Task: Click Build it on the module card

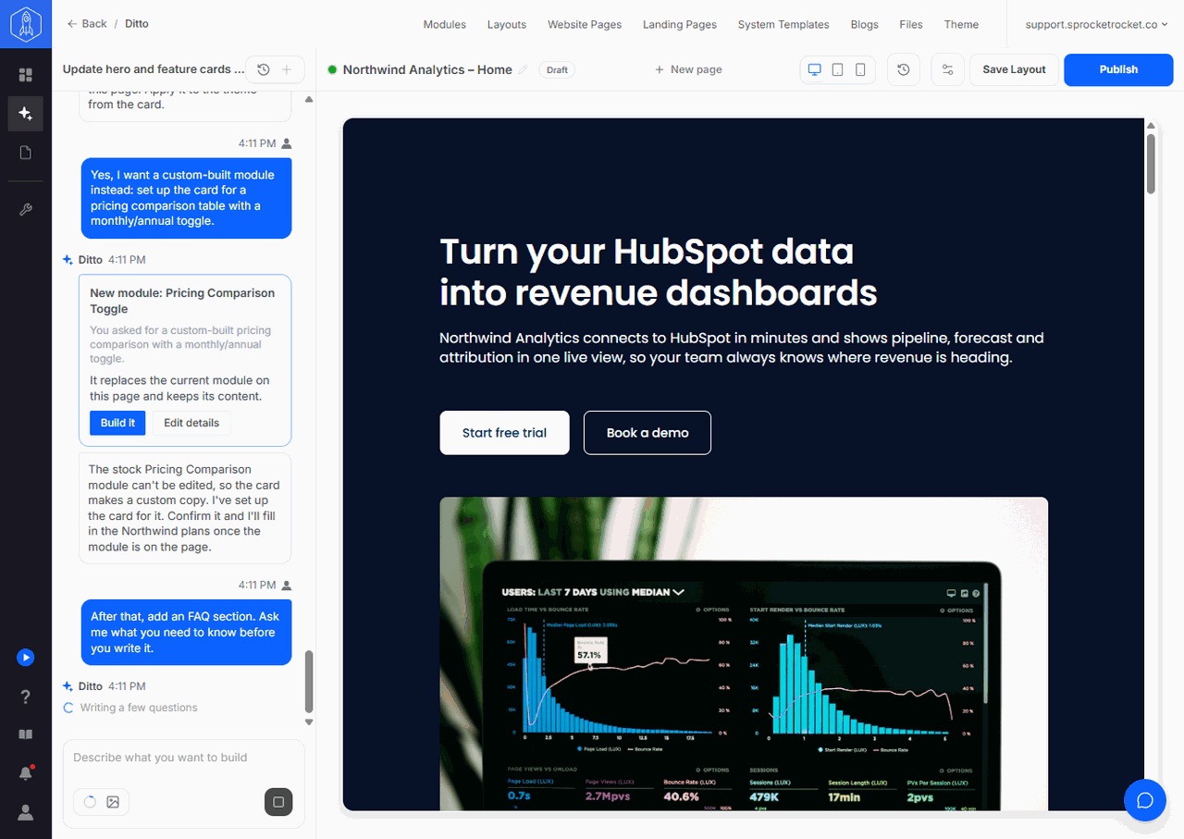Action: [117, 423]
